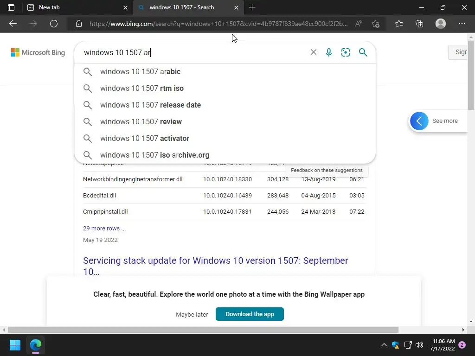
Task: Open network status tray icon
Action: (408, 345)
